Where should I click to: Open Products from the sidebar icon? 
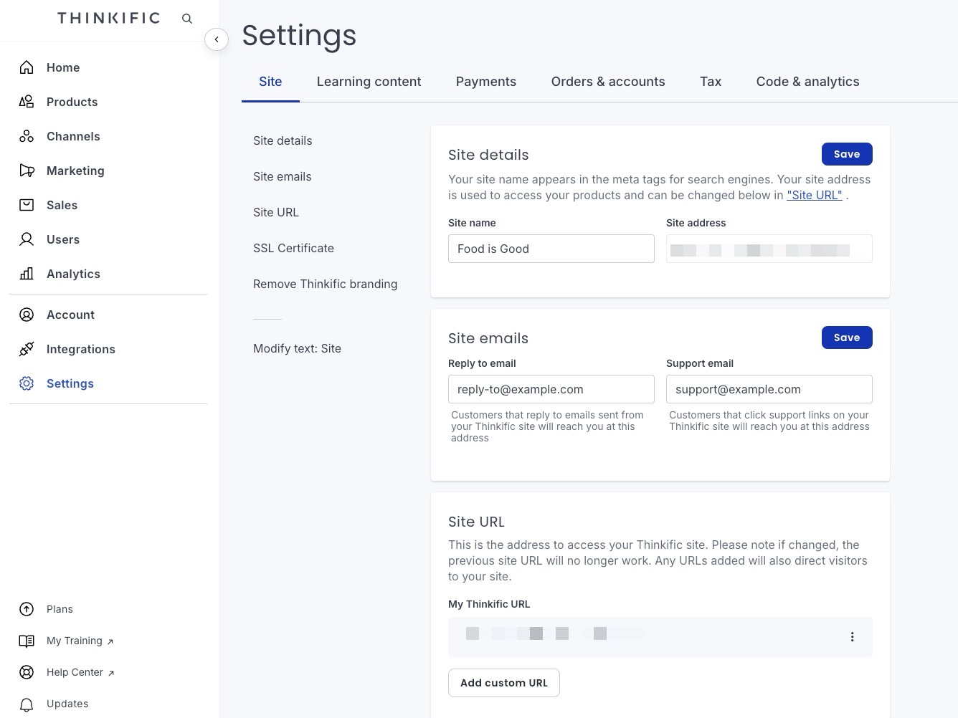tap(27, 102)
